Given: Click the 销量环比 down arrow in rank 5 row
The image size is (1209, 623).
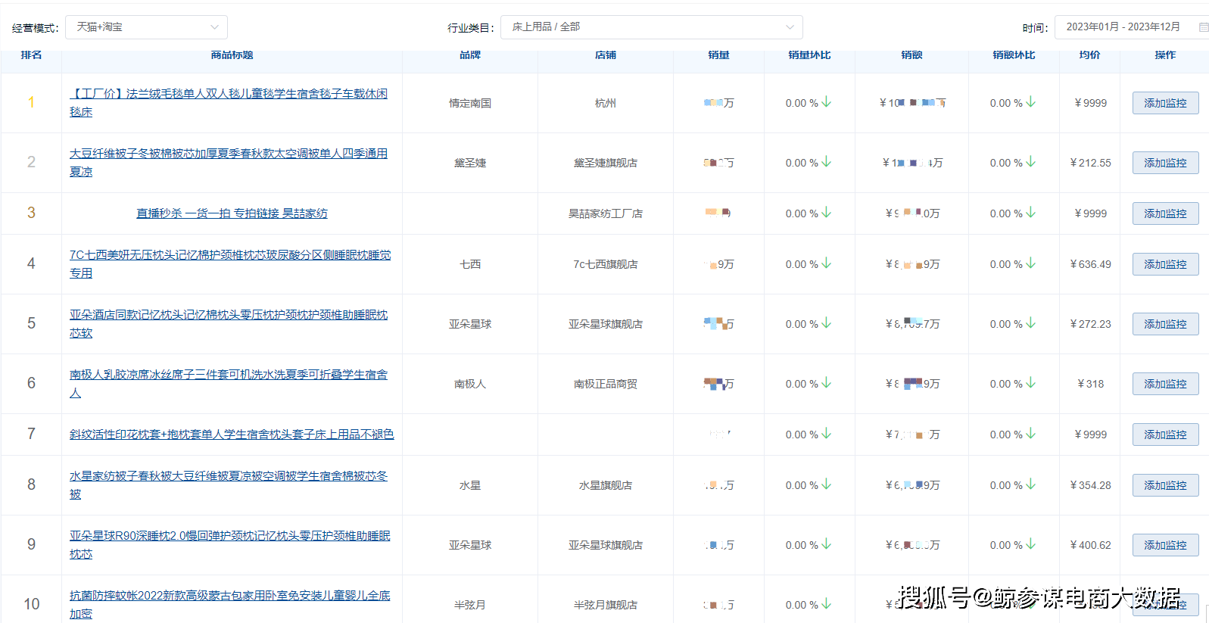Looking at the screenshot, I should coord(827,323).
